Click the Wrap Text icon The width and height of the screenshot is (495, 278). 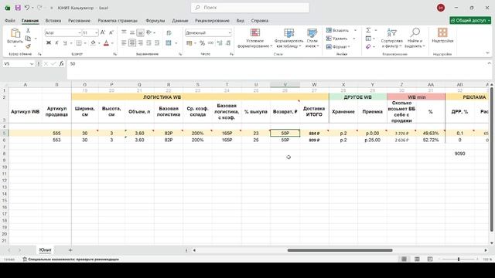pyautogui.click(x=169, y=32)
